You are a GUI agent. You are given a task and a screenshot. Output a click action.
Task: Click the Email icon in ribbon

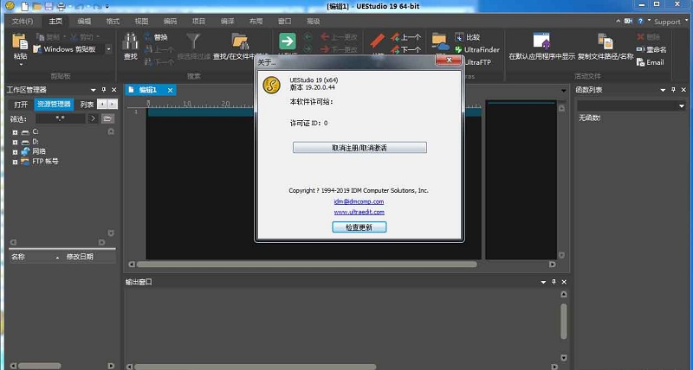tap(641, 62)
